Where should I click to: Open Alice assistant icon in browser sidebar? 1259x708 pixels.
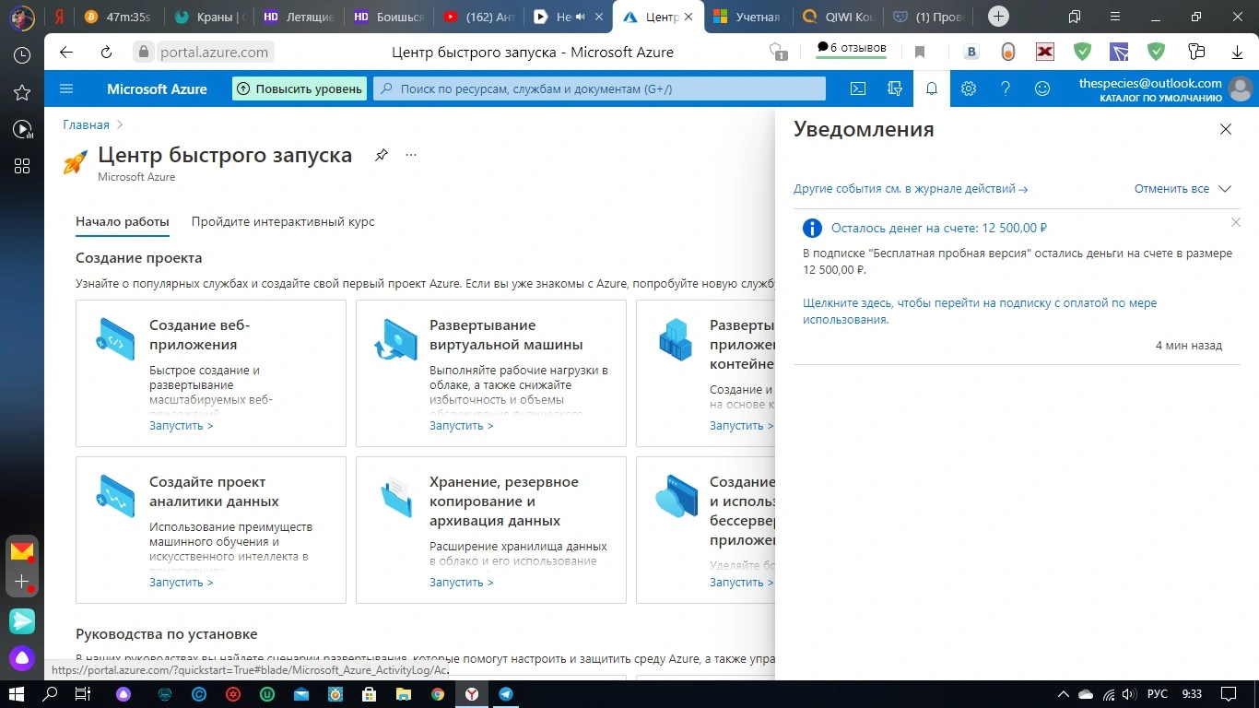click(x=22, y=658)
